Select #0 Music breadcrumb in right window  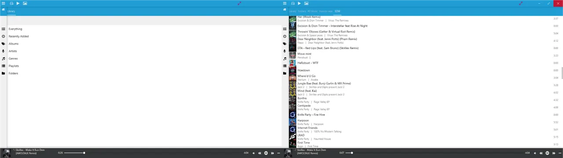(312, 11)
